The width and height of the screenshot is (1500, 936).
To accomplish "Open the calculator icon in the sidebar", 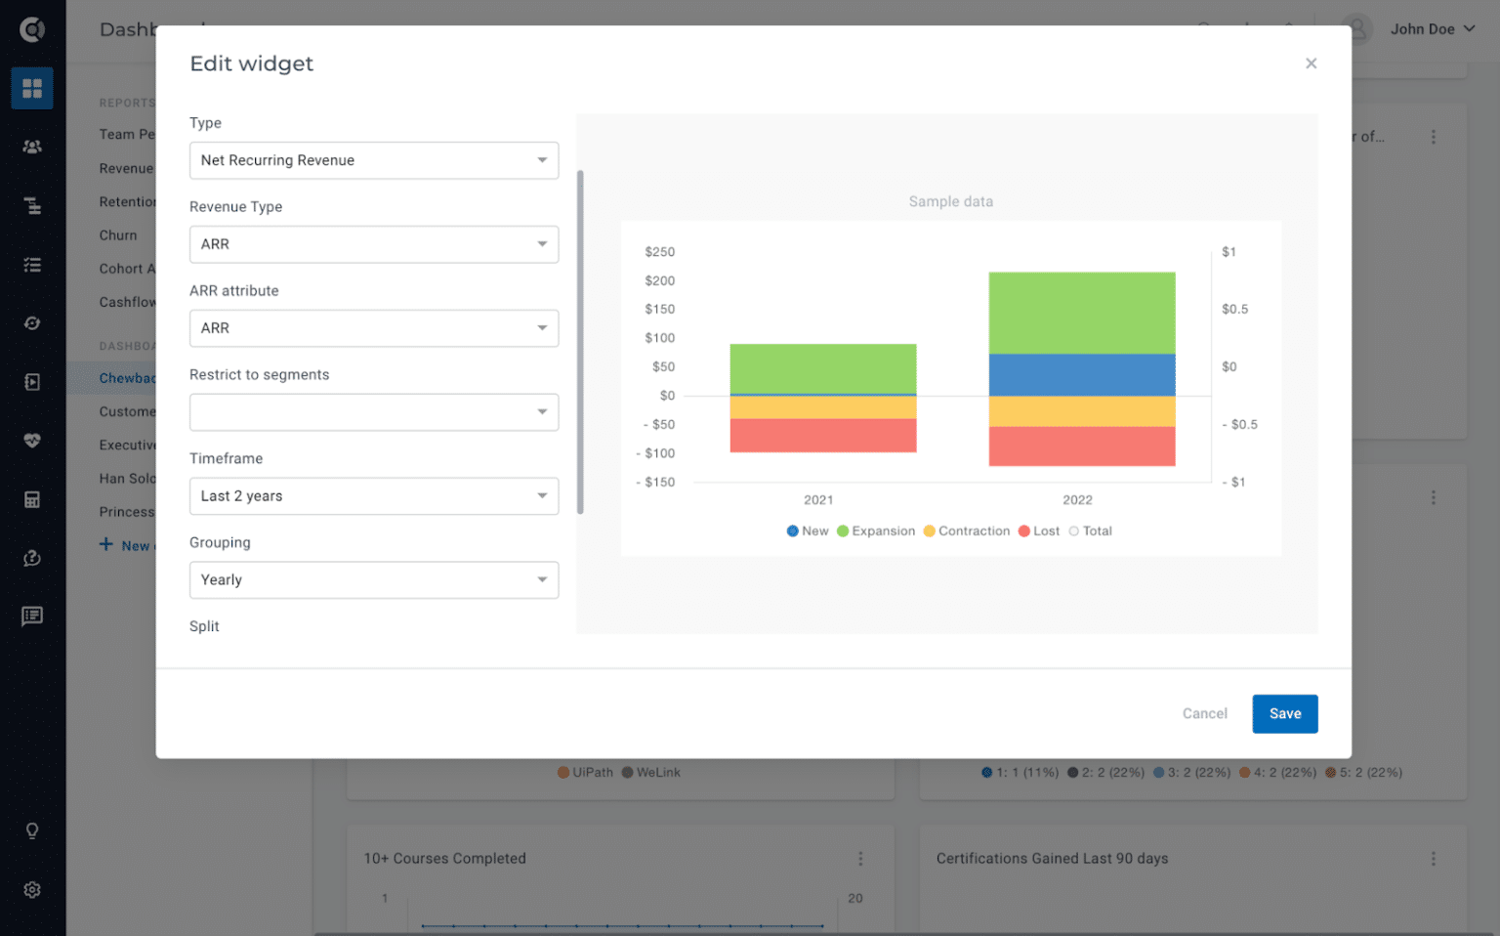I will tap(32, 499).
